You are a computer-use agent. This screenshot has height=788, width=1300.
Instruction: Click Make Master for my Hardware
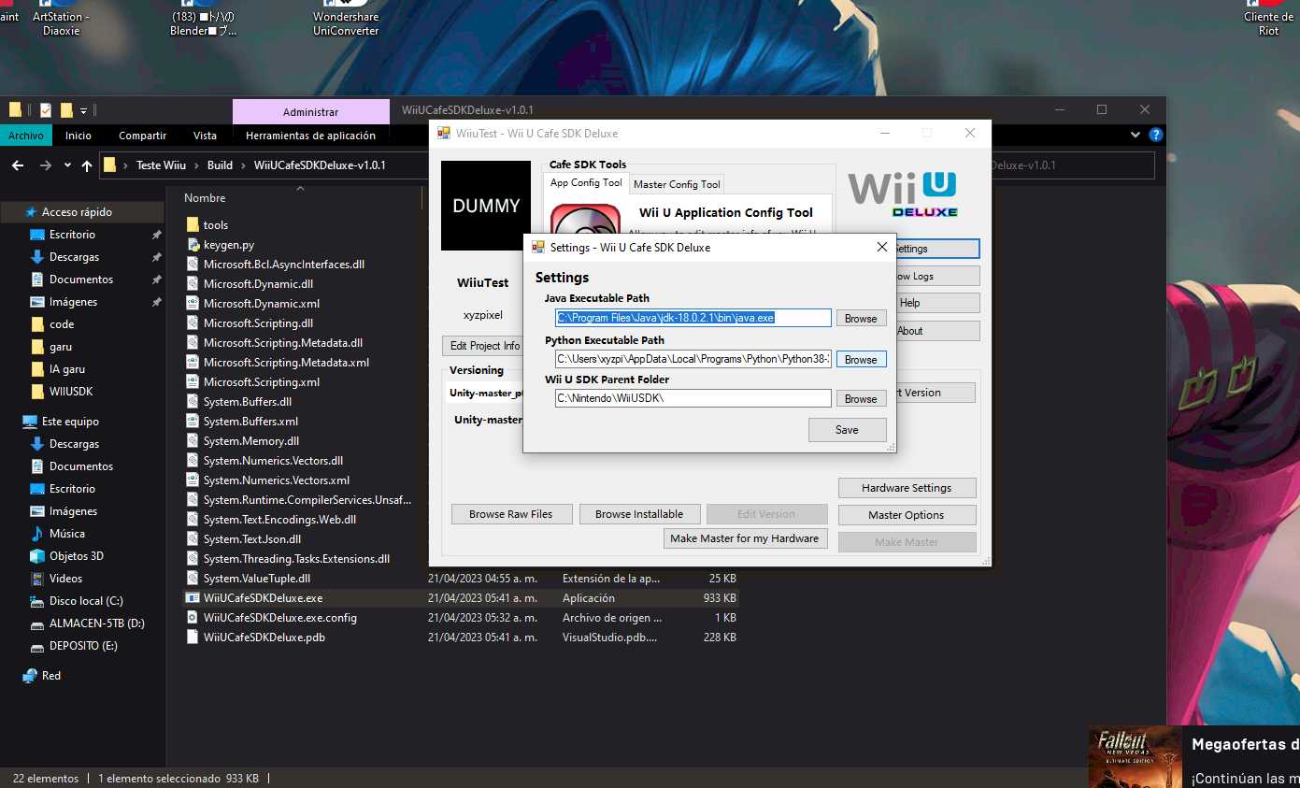744,538
